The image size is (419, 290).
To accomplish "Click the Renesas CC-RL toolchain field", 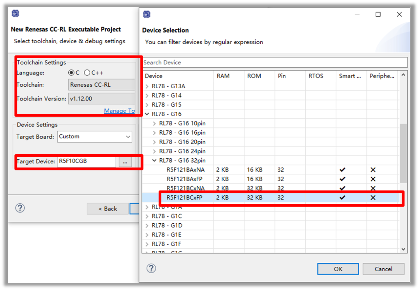I will coord(102,85).
